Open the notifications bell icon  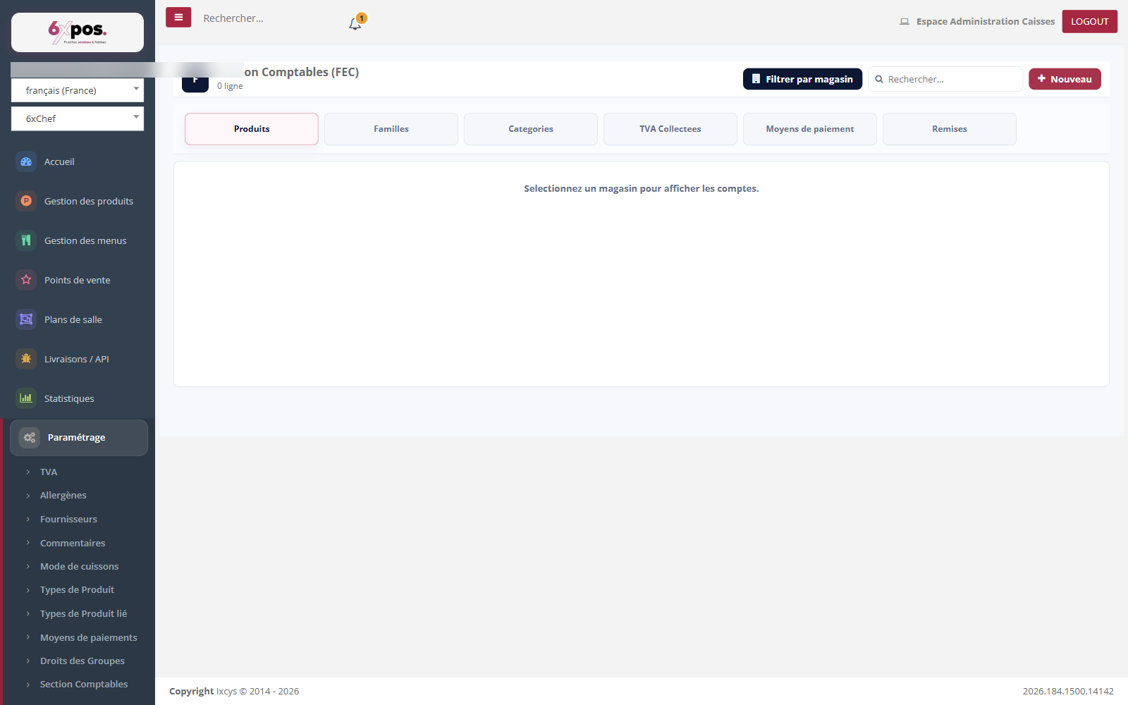click(355, 23)
